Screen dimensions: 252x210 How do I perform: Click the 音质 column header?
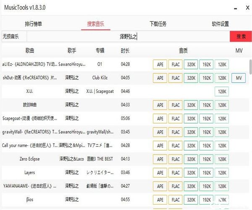tap(183, 51)
